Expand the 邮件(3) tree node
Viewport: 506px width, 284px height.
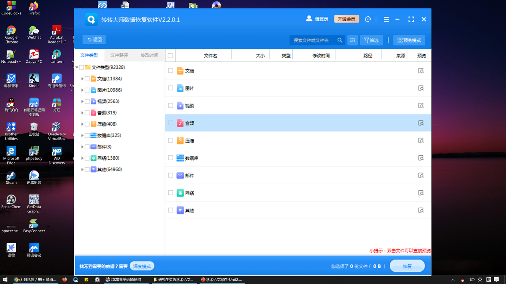83,147
